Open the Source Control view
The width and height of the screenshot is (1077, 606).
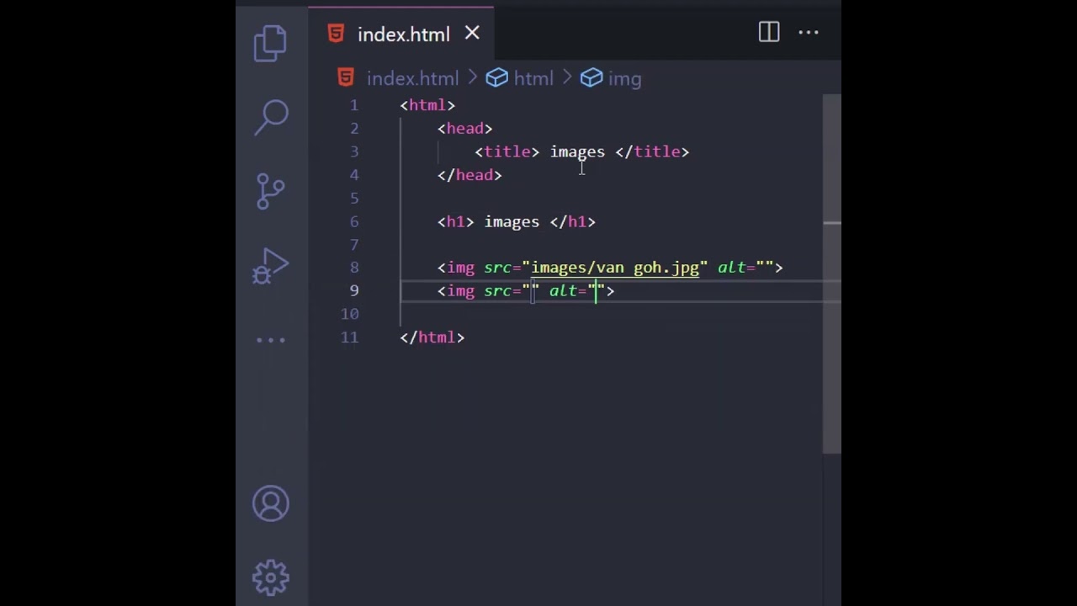(x=271, y=192)
